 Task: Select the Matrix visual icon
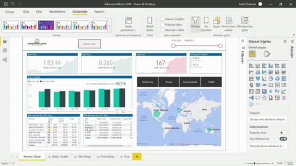(x=264, y=91)
